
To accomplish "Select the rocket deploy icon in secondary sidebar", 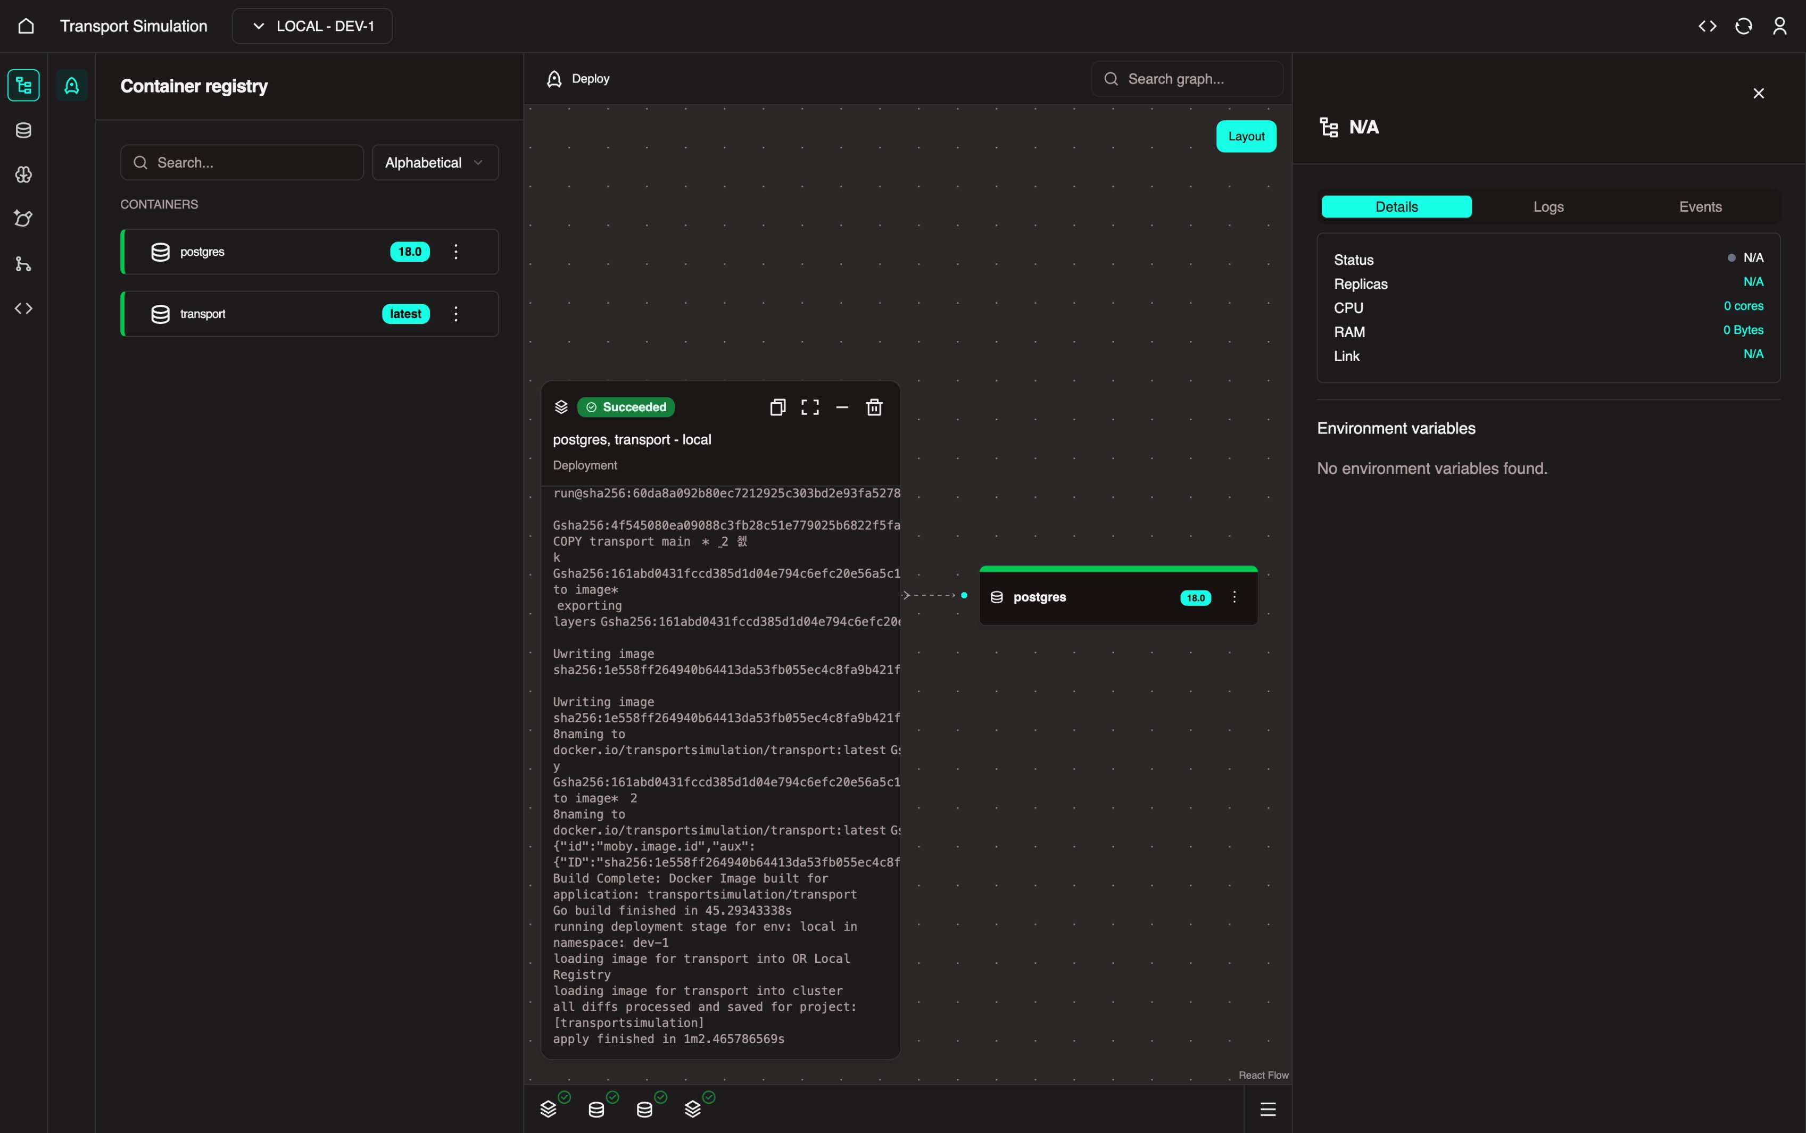I will pyautogui.click(x=72, y=86).
